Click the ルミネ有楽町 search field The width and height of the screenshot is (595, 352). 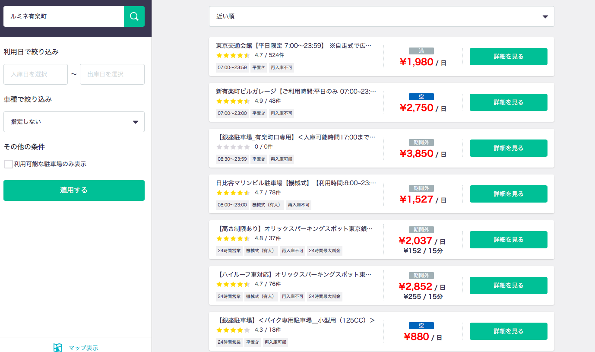coord(64,16)
